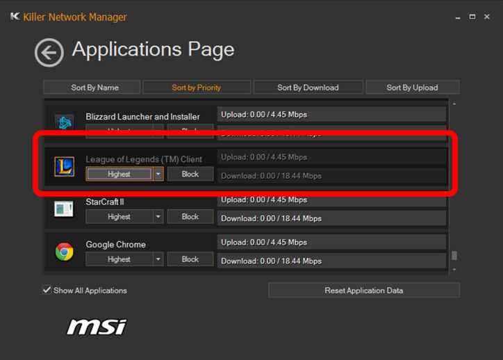Select the Google Chrome name text
Viewport: 503px width, 360px height.
[x=115, y=245]
